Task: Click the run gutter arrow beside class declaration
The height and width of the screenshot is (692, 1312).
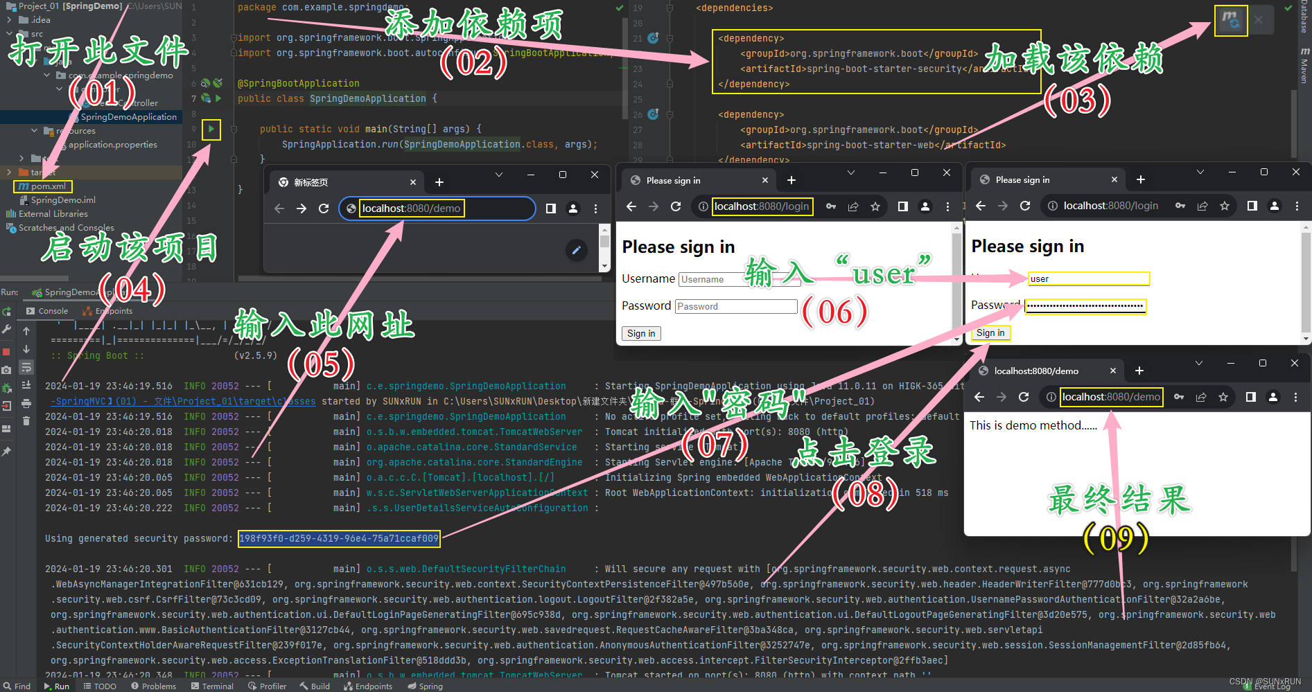Action: (x=218, y=98)
